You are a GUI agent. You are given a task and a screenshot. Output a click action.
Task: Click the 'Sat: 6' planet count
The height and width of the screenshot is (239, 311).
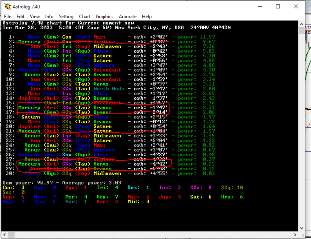point(201,197)
